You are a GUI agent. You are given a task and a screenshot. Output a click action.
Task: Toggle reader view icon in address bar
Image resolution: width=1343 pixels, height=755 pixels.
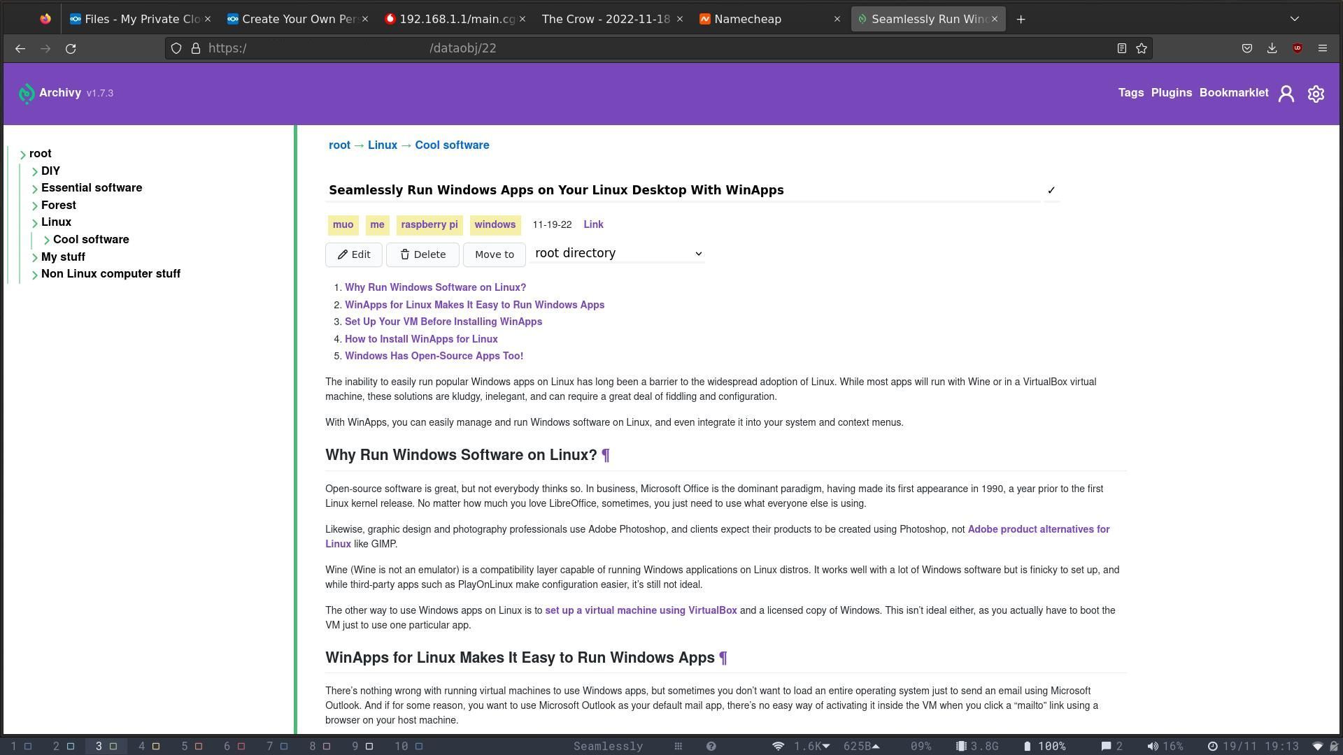(1121, 48)
